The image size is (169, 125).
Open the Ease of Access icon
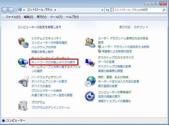click(90, 97)
